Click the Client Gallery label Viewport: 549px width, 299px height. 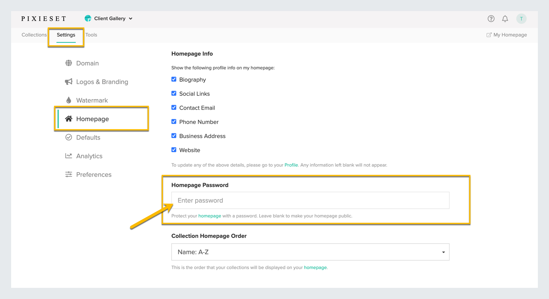tap(110, 19)
